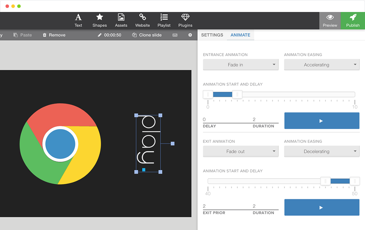Screen dimensions: 365x230
Task: Click the macOS yellow minimize button
Action: pyautogui.click(x=13, y=6)
